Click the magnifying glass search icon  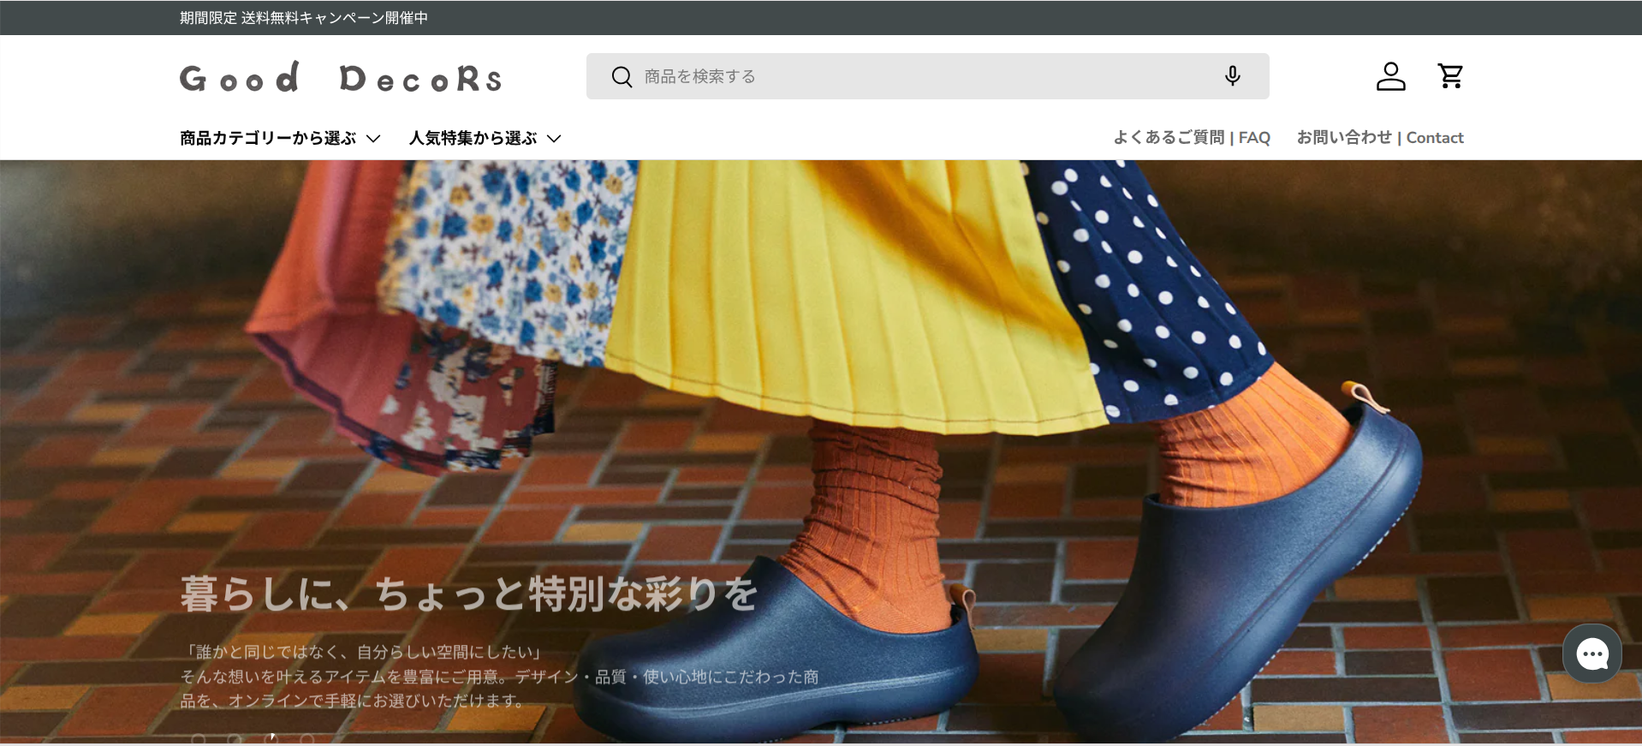click(x=622, y=77)
